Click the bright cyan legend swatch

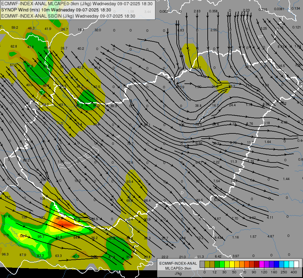coord(286,264)
